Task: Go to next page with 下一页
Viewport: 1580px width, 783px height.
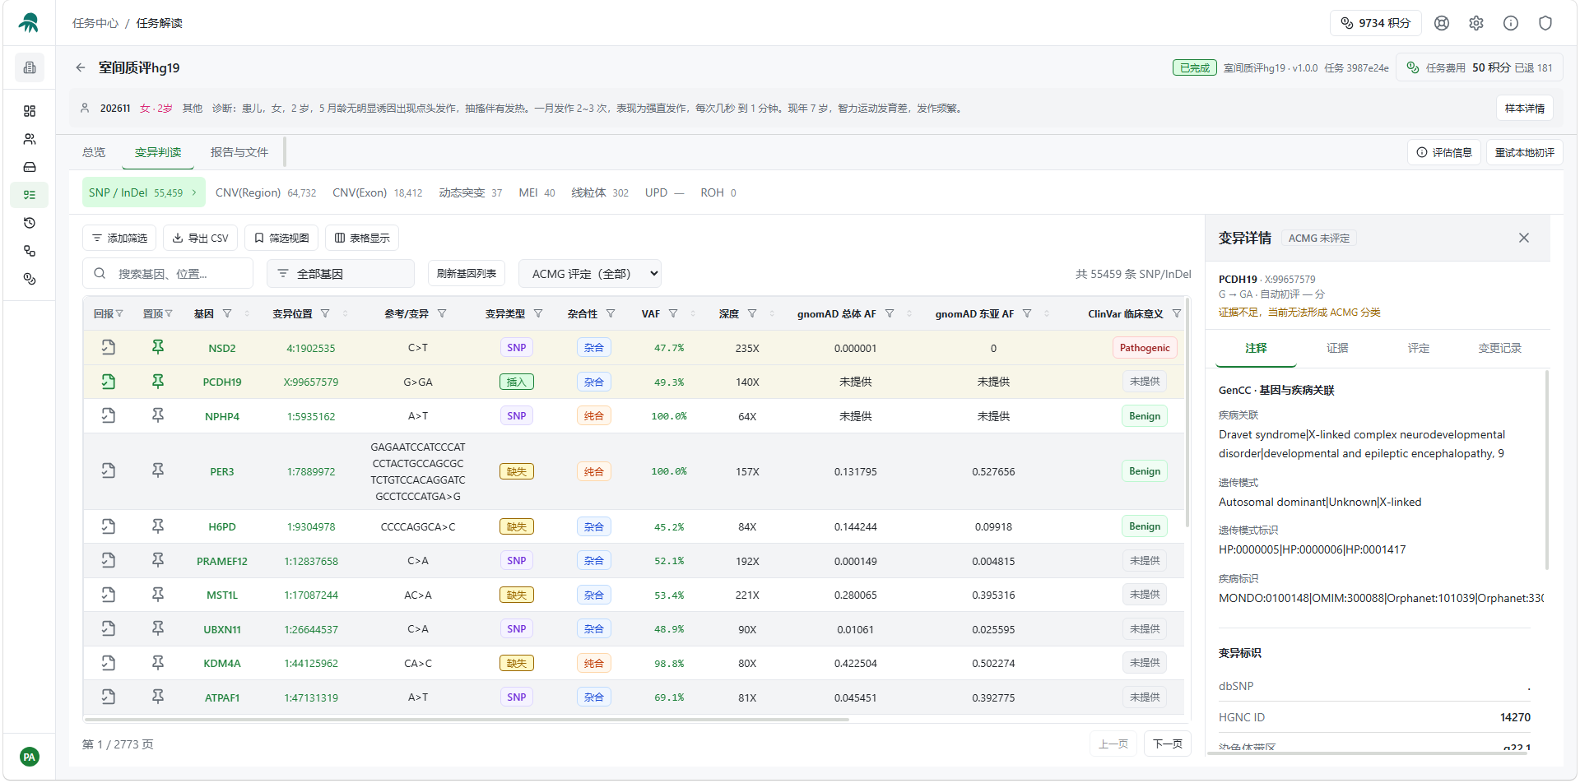Action: point(1168,744)
